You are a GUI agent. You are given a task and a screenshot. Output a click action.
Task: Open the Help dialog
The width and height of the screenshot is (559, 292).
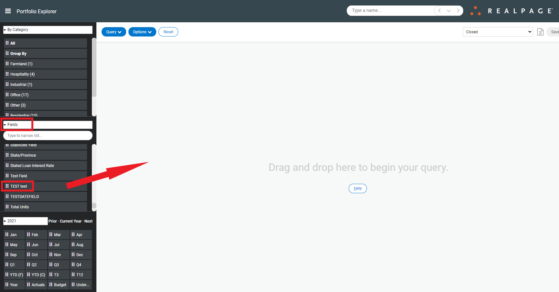[357, 188]
